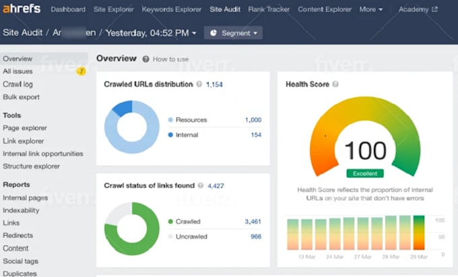Open Internal link opportunities
458x277 pixels.
pos(43,154)
